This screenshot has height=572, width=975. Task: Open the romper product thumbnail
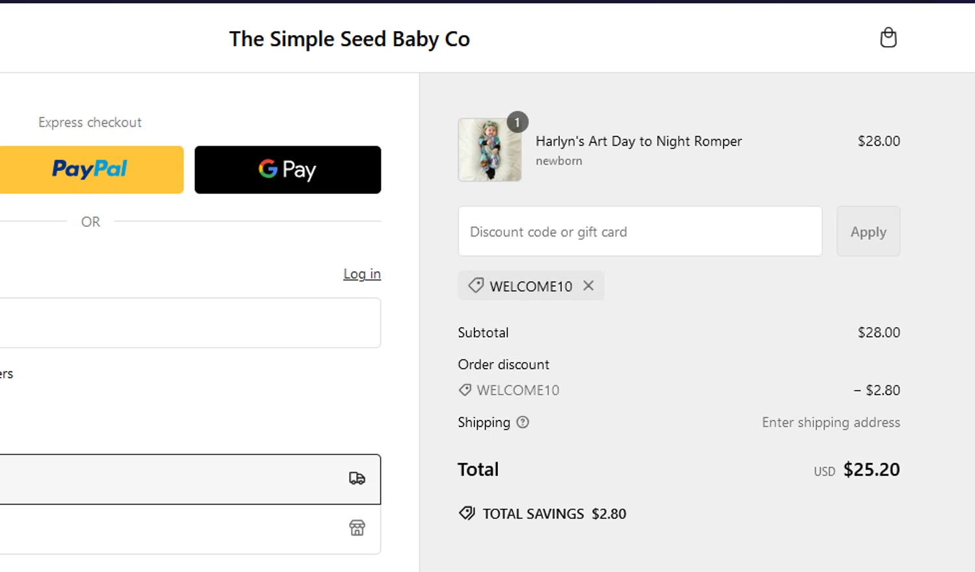489,151
